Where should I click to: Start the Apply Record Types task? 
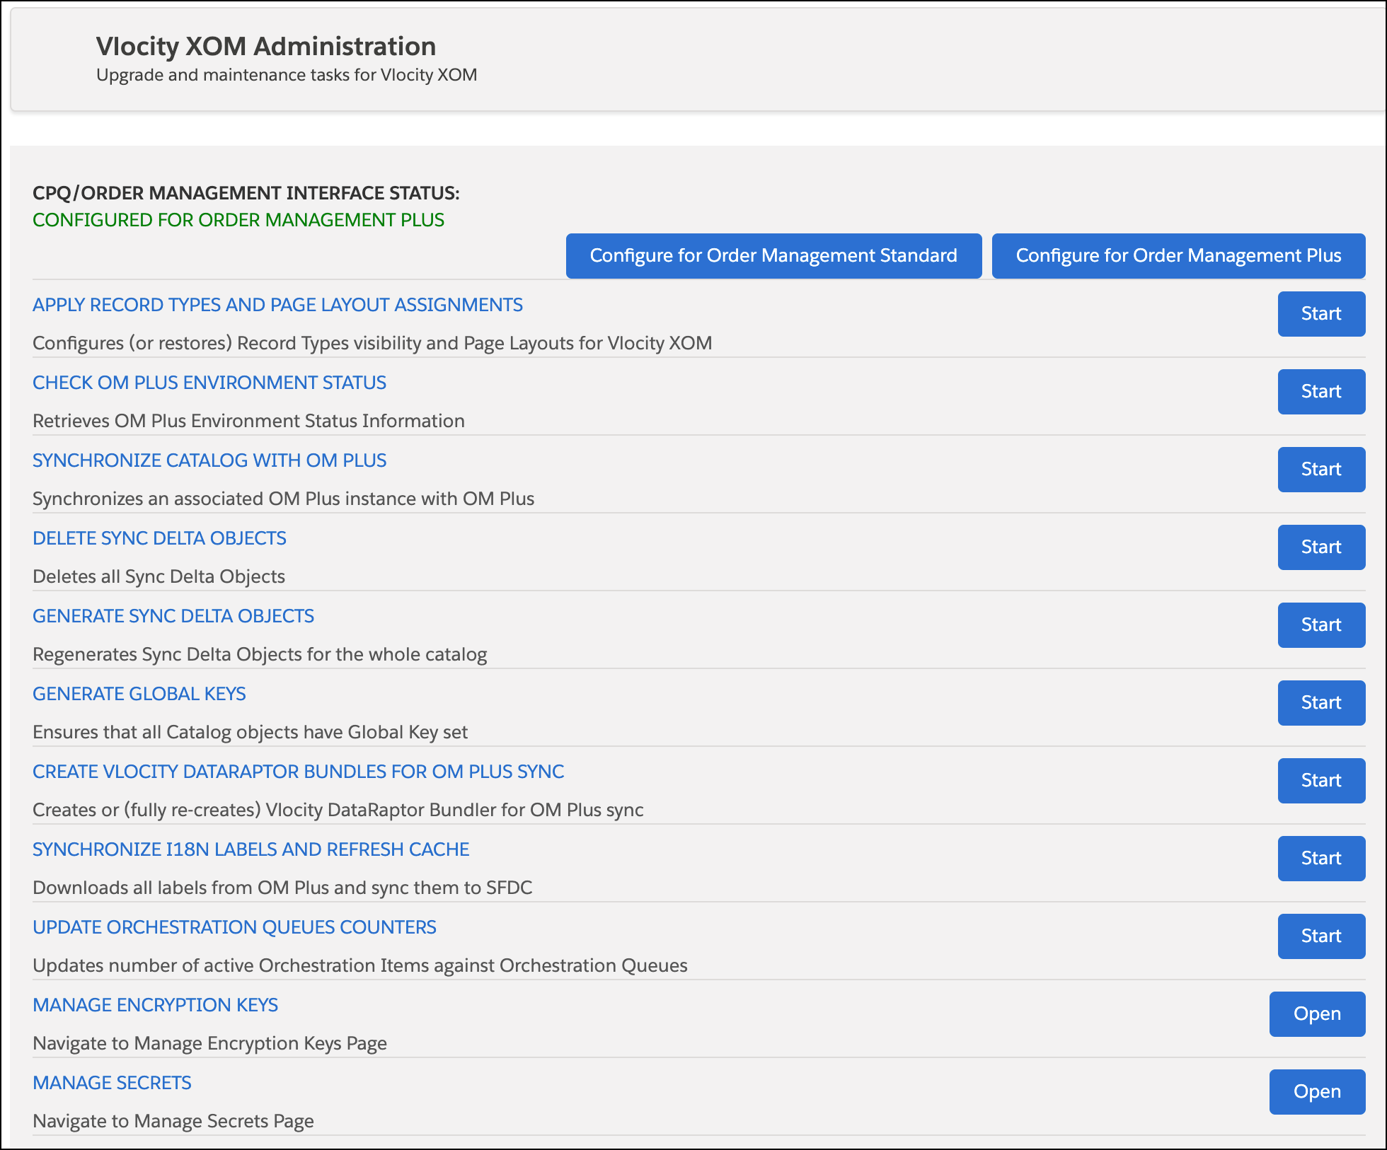click(x=1320, y=314)
